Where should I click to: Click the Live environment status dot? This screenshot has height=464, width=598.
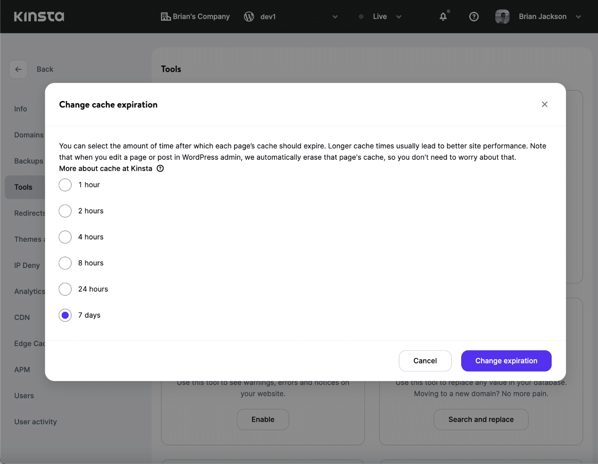[361, 16]
